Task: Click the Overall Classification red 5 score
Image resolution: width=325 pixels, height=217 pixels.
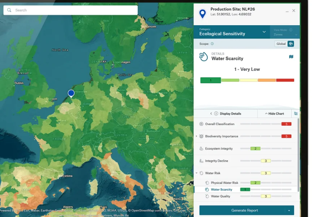Action: pos(286,124)
